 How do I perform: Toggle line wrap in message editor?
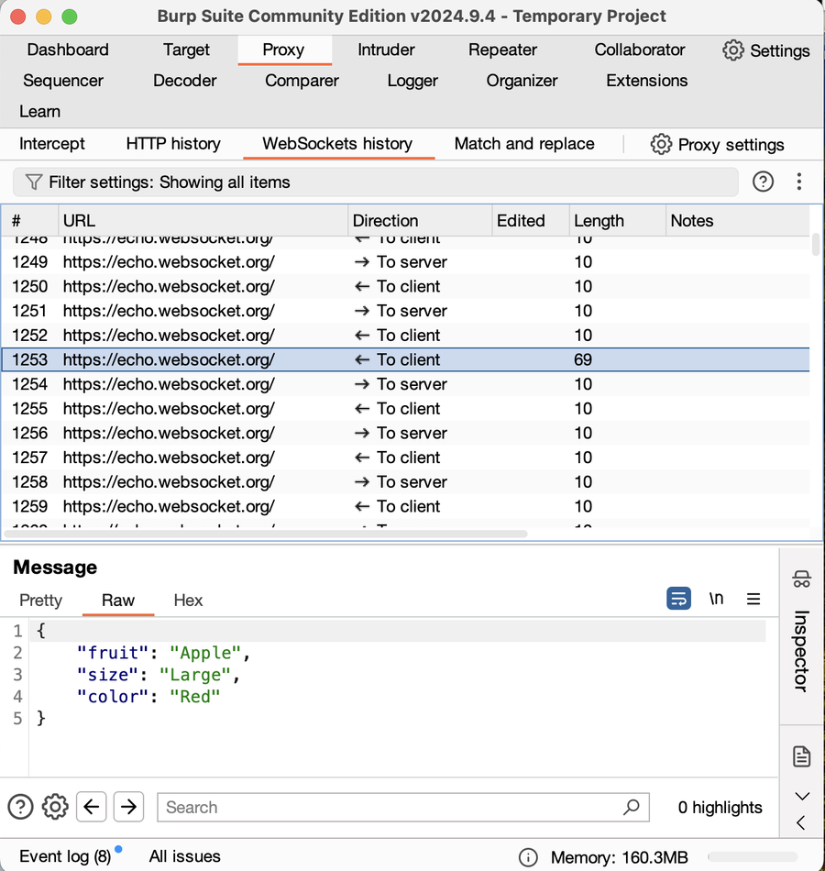[678, 599]
